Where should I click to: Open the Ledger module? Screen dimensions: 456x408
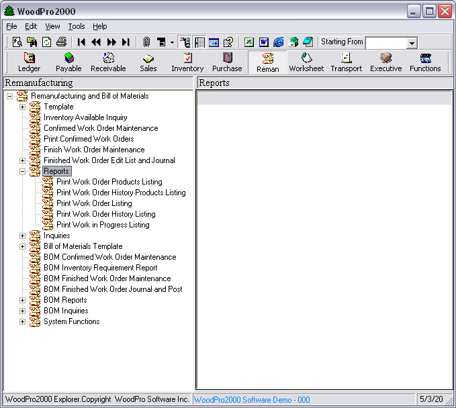(x=29, y=62)
